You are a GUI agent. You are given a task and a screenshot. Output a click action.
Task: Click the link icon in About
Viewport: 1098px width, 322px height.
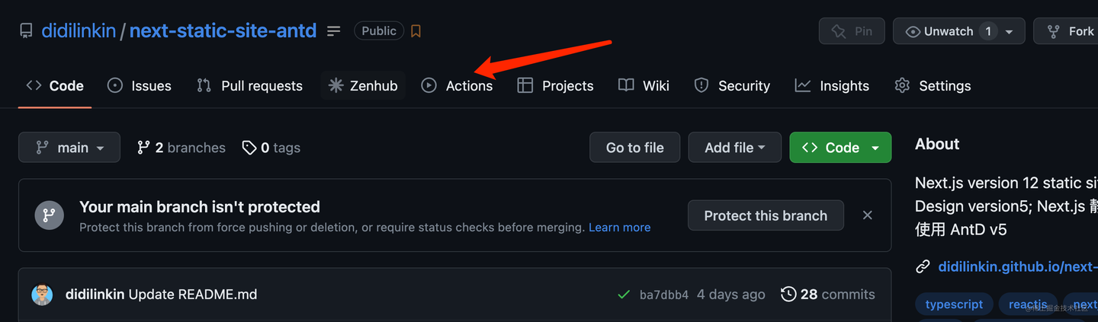click(x=923, y=266)
